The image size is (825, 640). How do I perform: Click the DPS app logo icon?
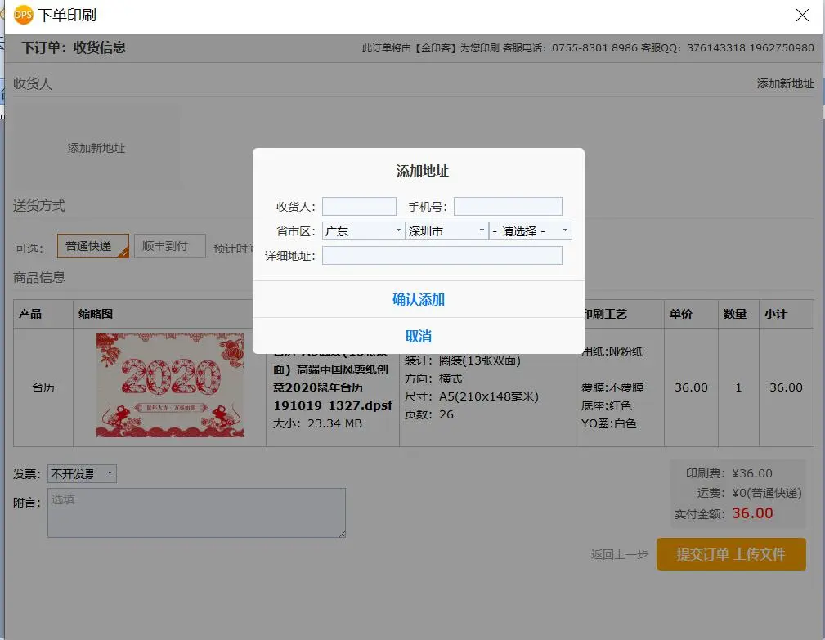coord(23,15)
